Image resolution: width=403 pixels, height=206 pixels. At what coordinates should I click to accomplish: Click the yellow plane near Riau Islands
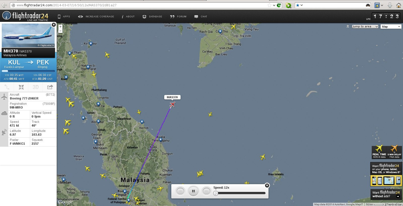(x=263, y=157)
